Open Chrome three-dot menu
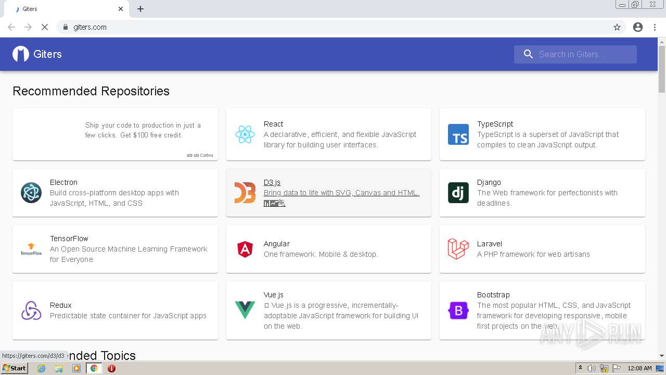Image resolution: width=666 pixels, height=375 pixels. (x=655, y=27)
